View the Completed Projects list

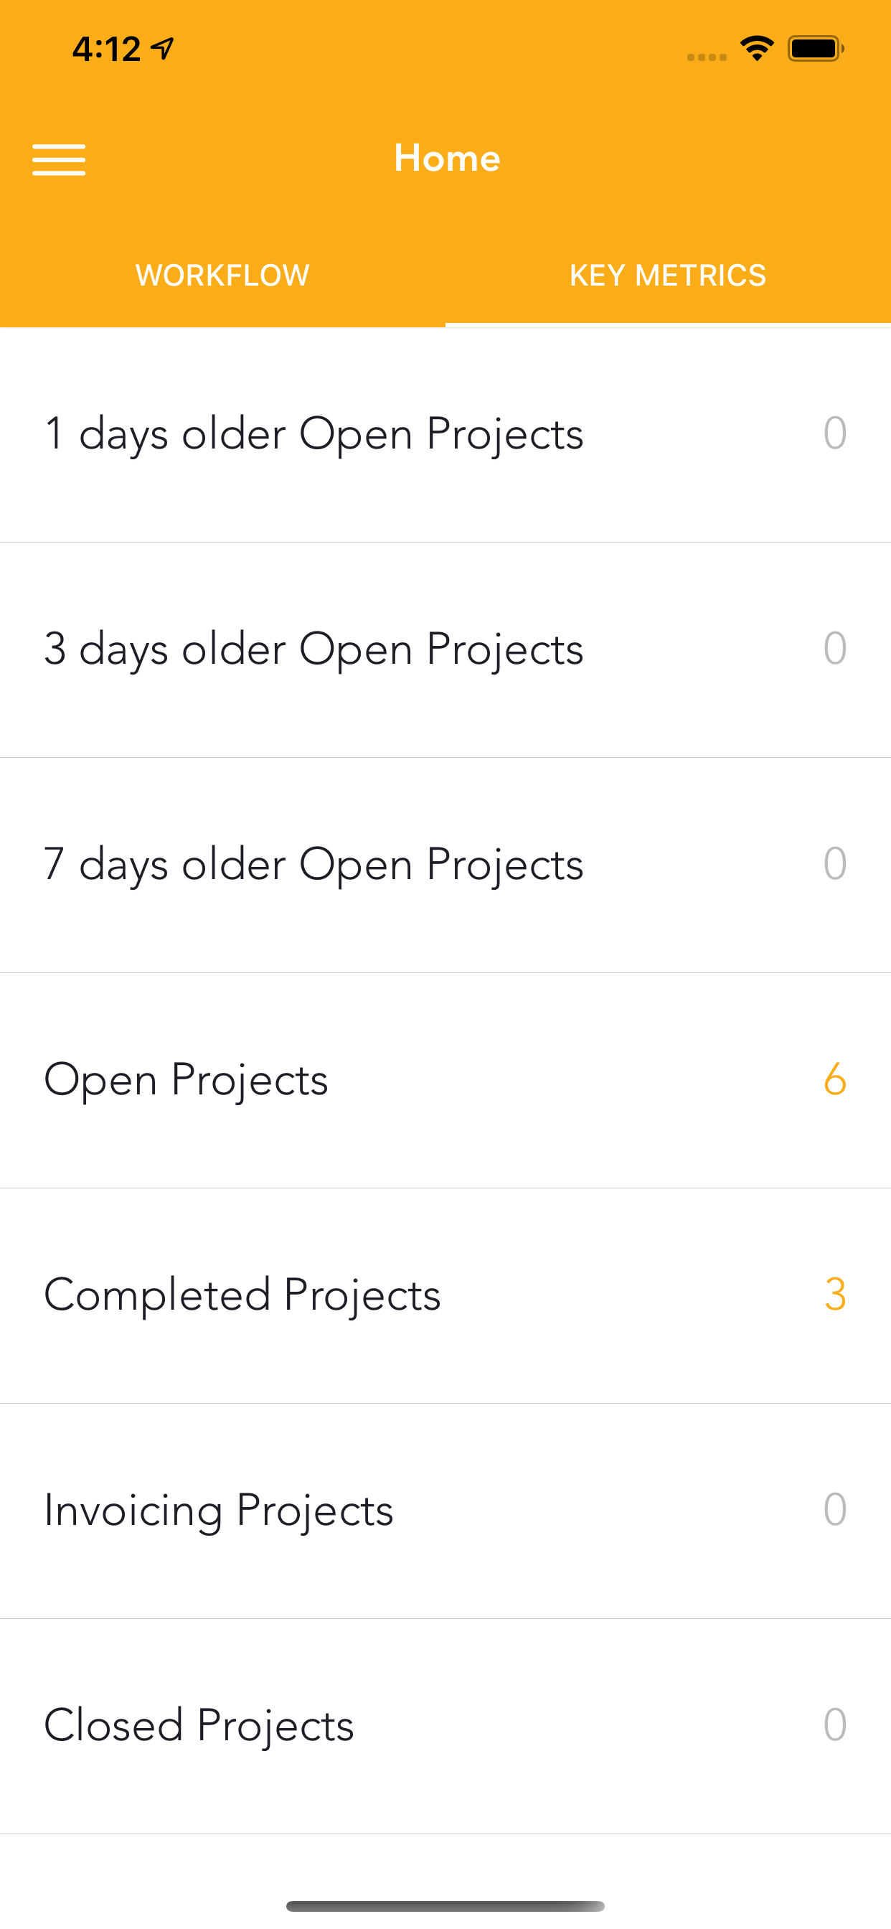point(445,1295)
